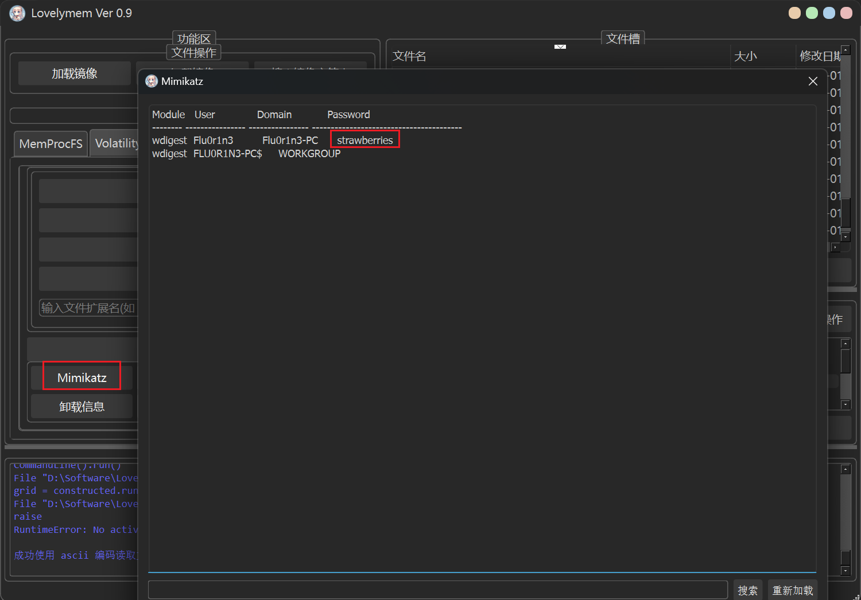The image size is (861, 600).
Task: Click the Domain column heading
Action: click(274, 115)
